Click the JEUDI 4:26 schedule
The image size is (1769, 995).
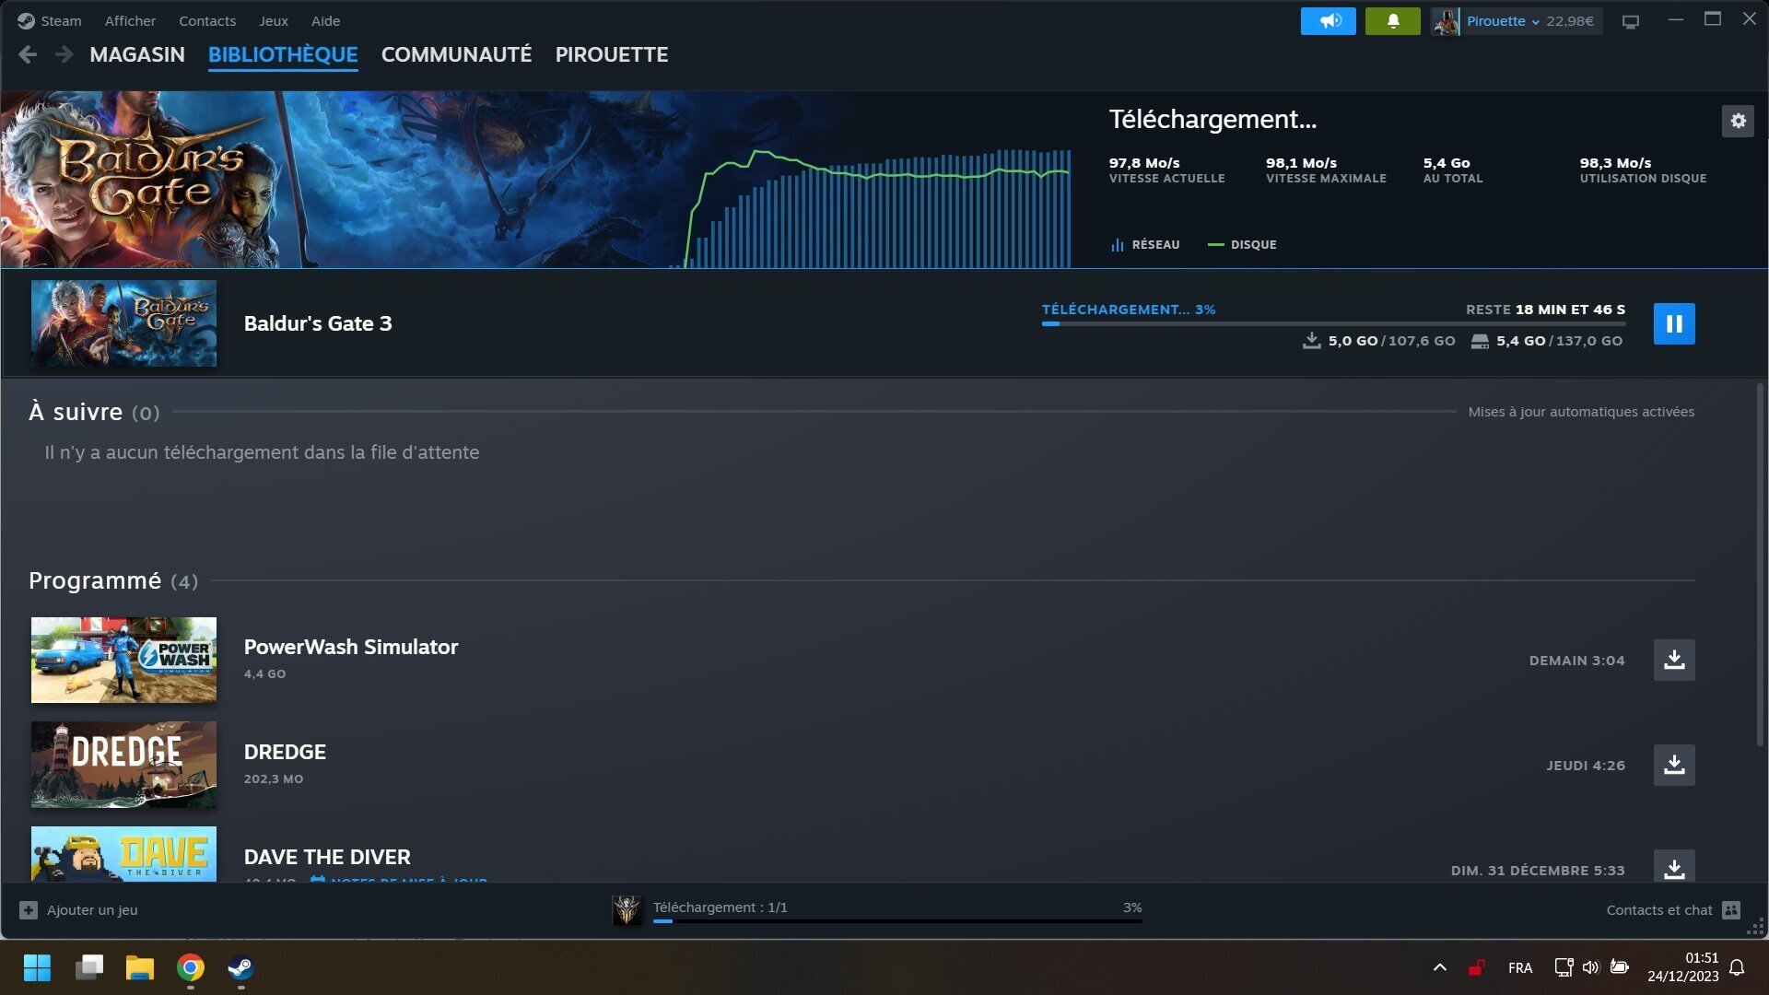coord(1585,766)
